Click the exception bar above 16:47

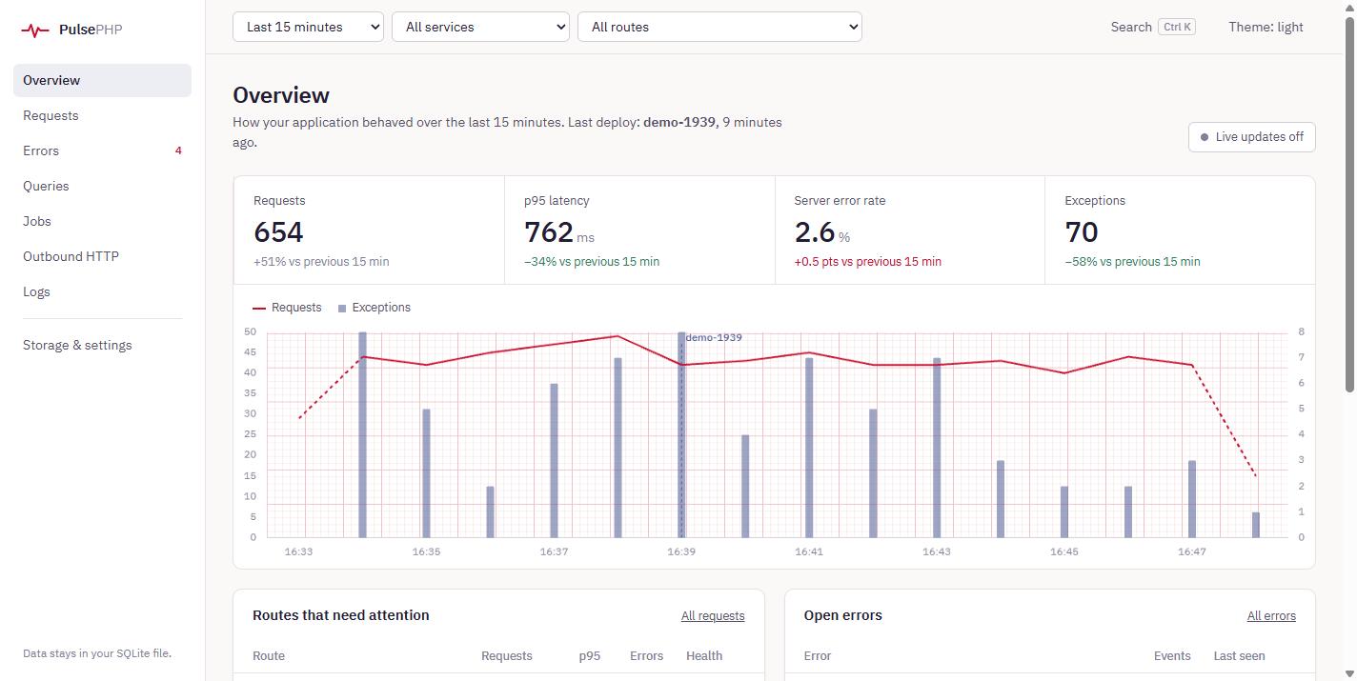pyautogui.click(x=1192, y=499)
